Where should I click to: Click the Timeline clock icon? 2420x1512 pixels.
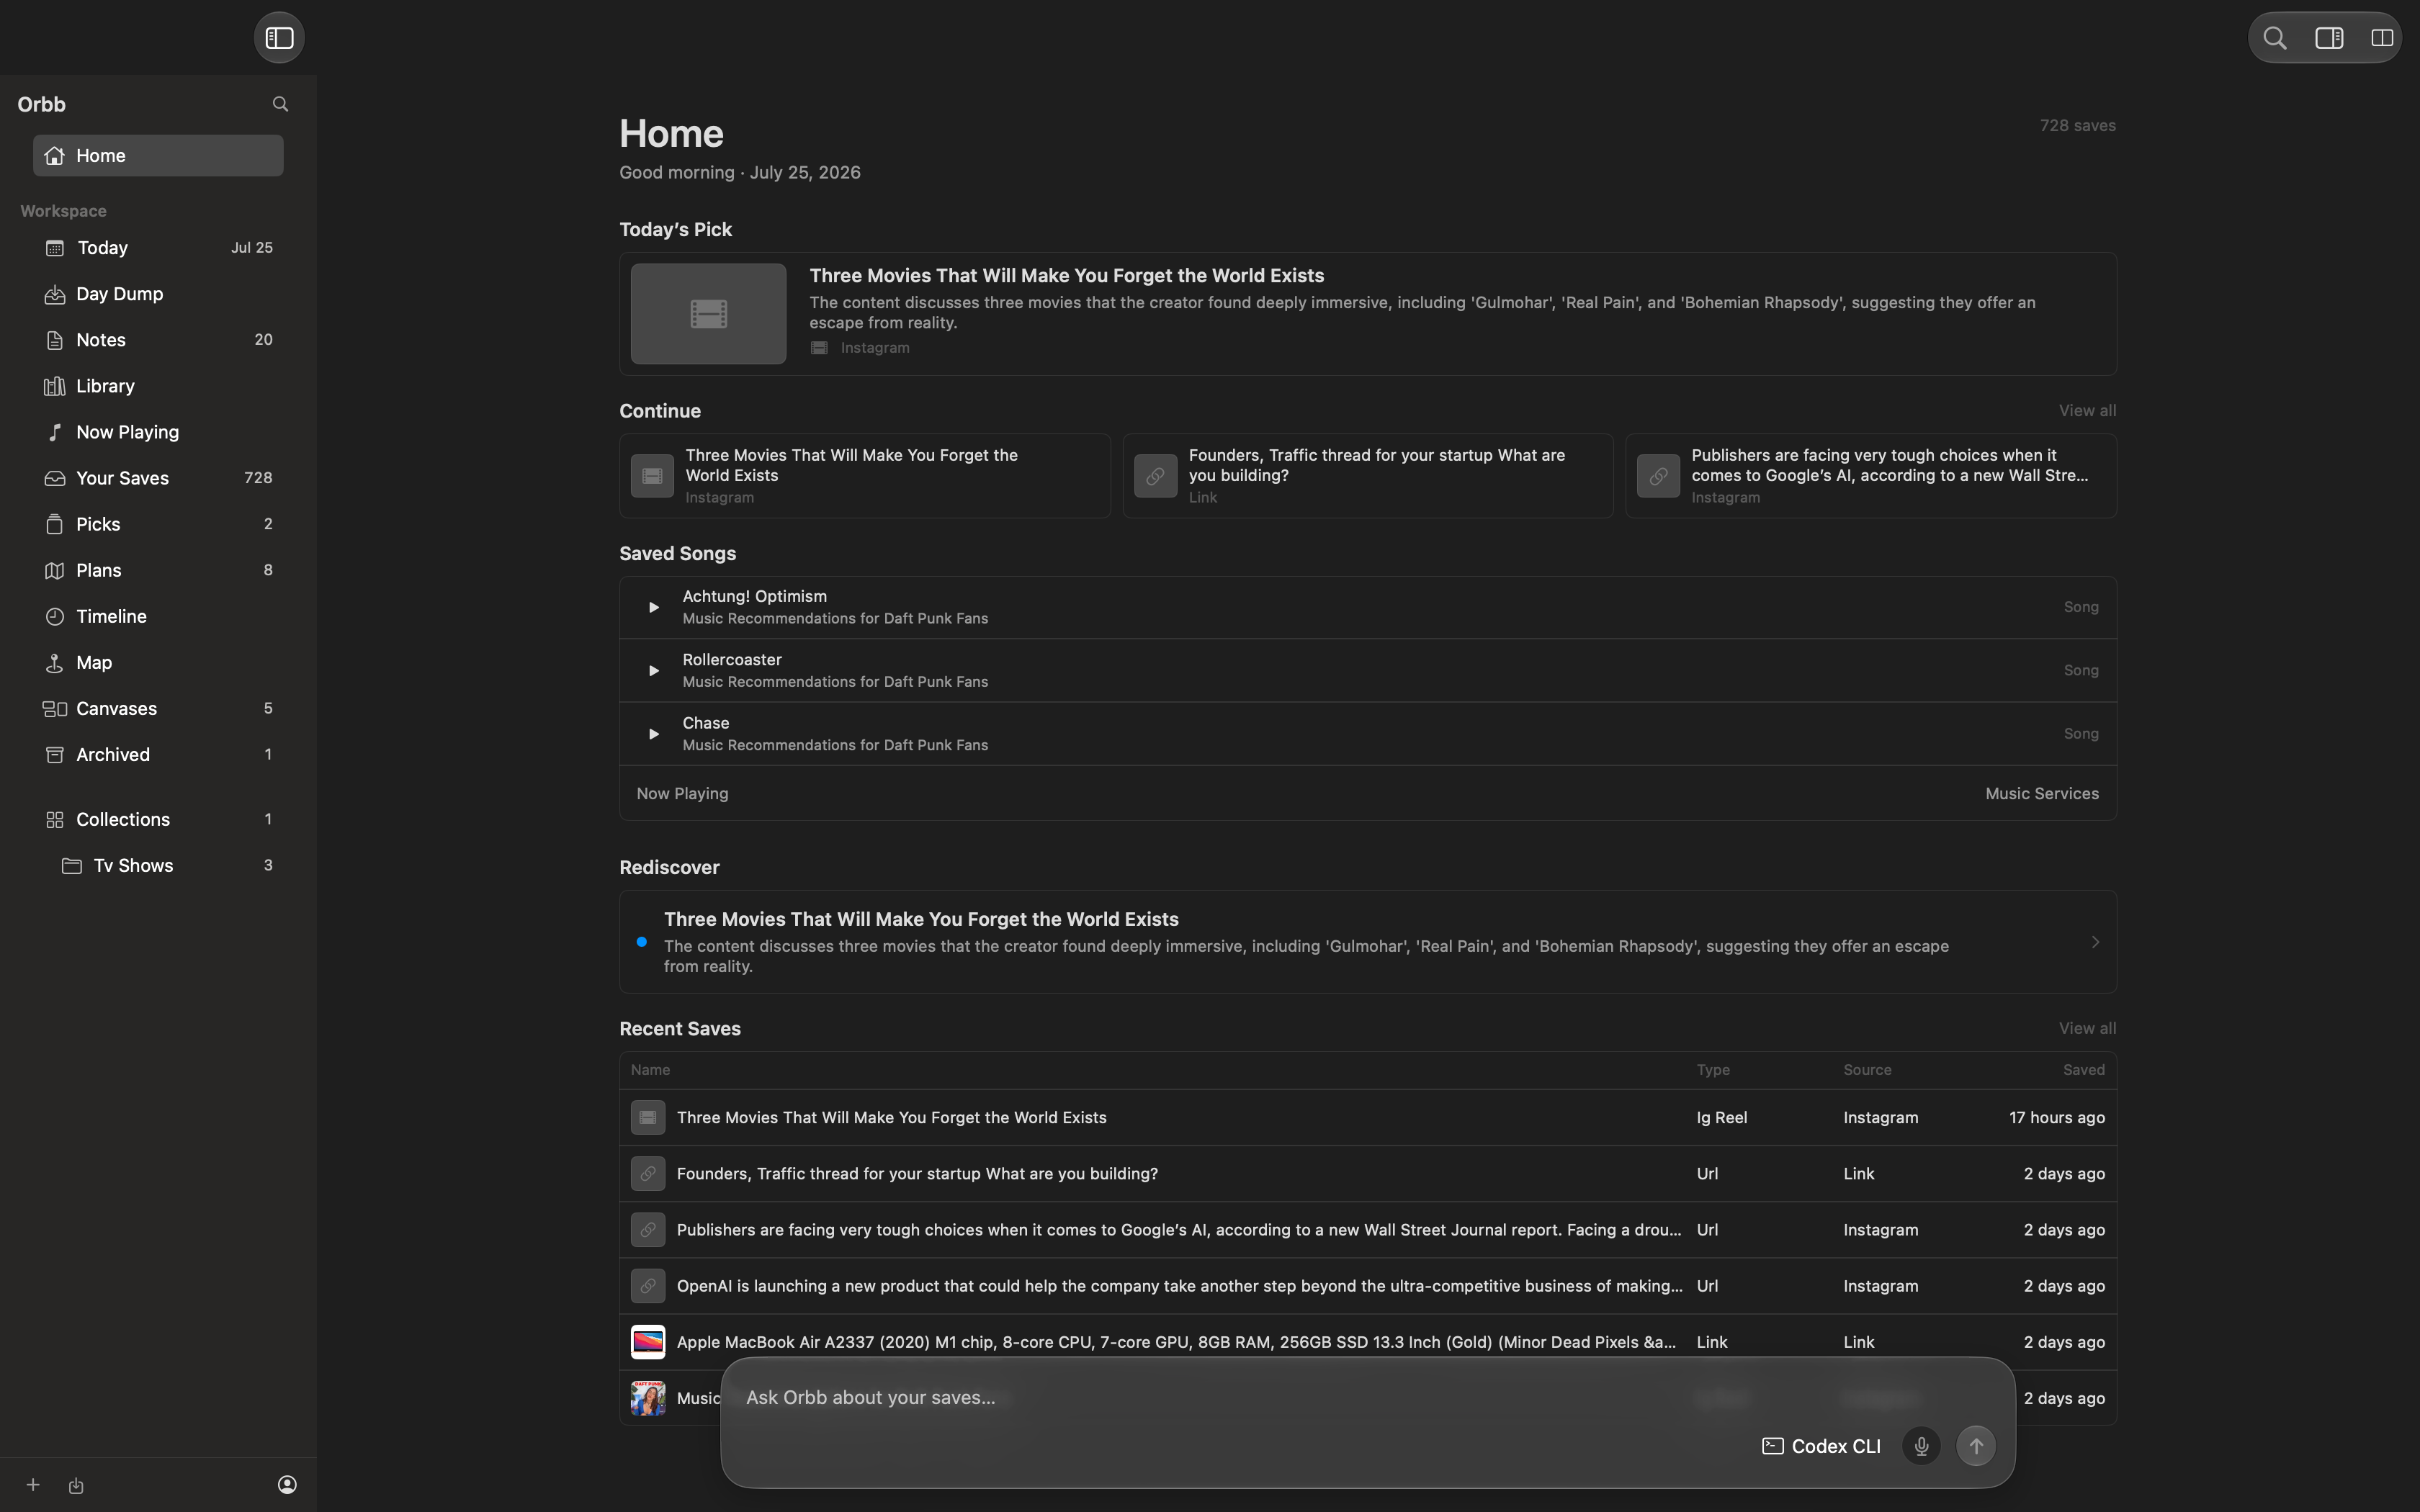55,617
